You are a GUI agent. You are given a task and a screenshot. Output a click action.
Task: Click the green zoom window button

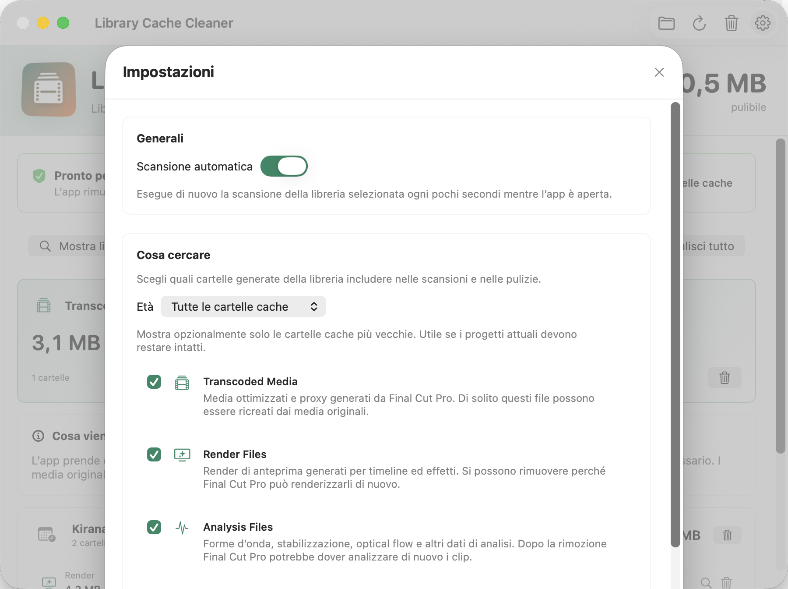63,23
